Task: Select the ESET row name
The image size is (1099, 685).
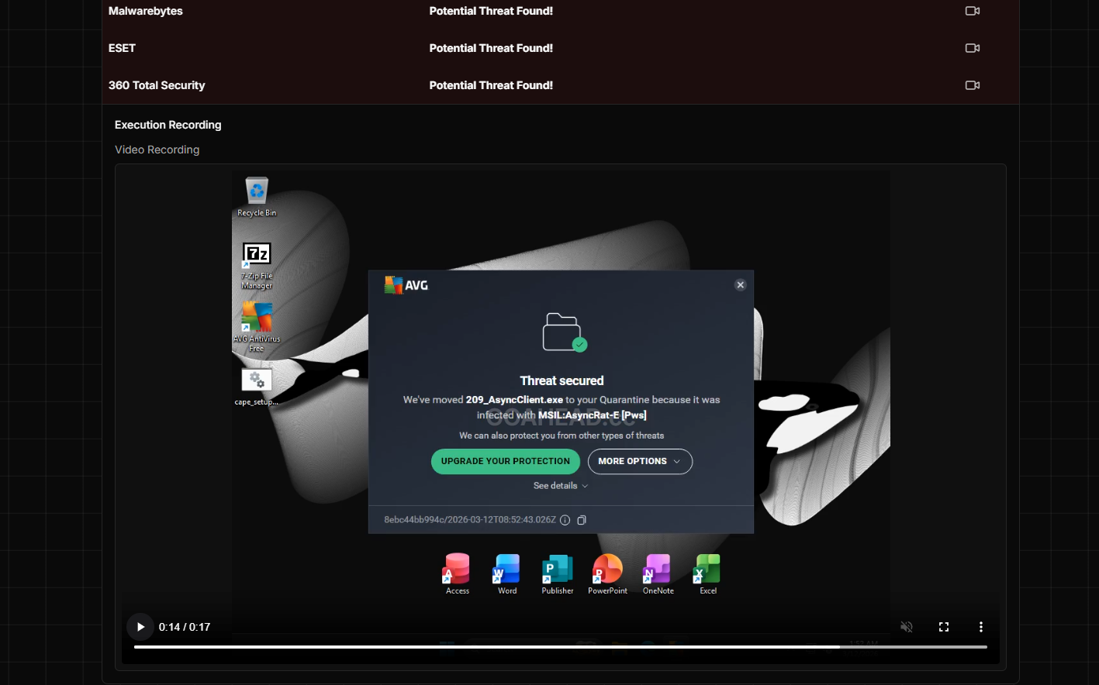Action: pyautogui.click(x=122, y=48)
